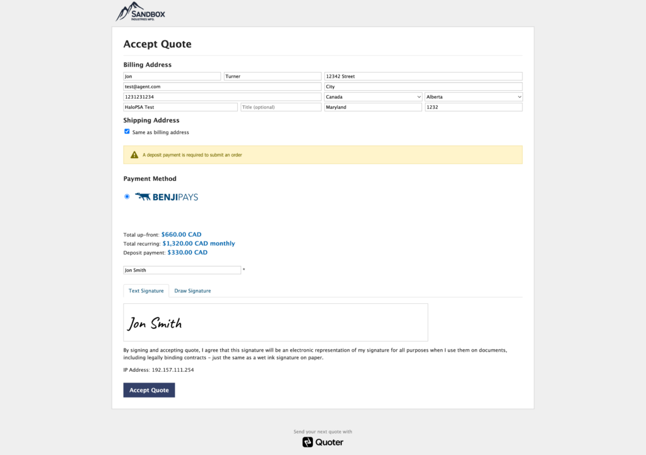
Task: Select the BenjiPays payment radio button
Action: click(127, 197)
